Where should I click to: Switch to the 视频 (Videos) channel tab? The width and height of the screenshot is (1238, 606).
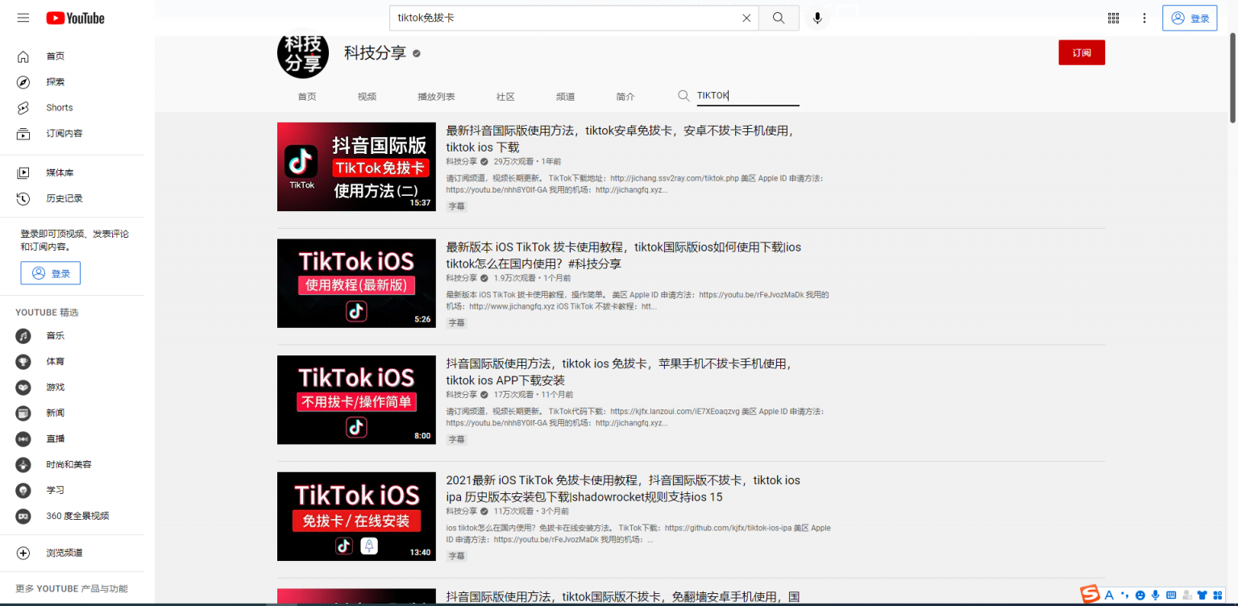point(367,96)
